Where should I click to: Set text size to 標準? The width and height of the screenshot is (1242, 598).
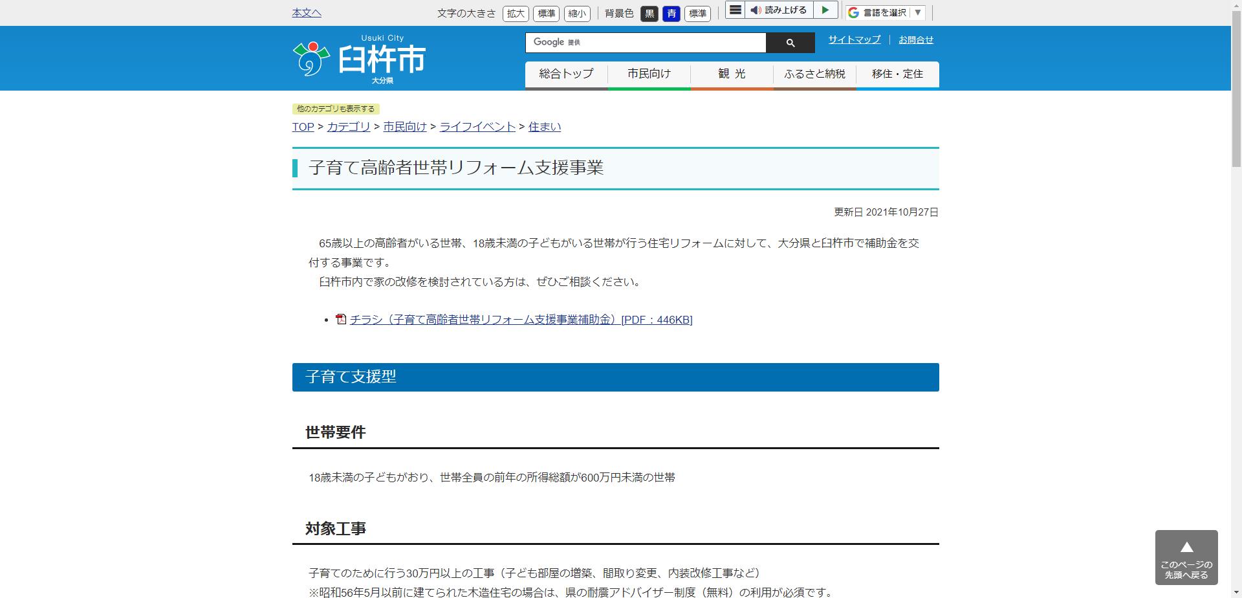[546, 14]
